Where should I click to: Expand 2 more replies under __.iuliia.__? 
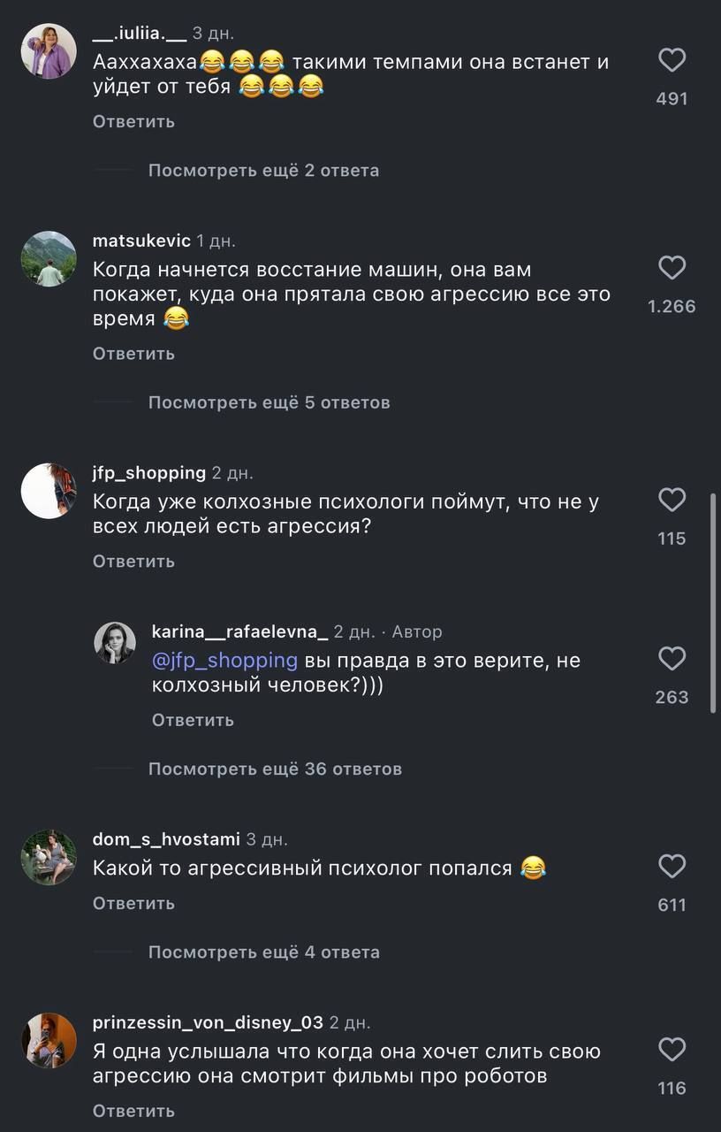[x=263, y=170]
